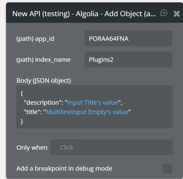Click the panel title bar text

[x=84, y=14]
